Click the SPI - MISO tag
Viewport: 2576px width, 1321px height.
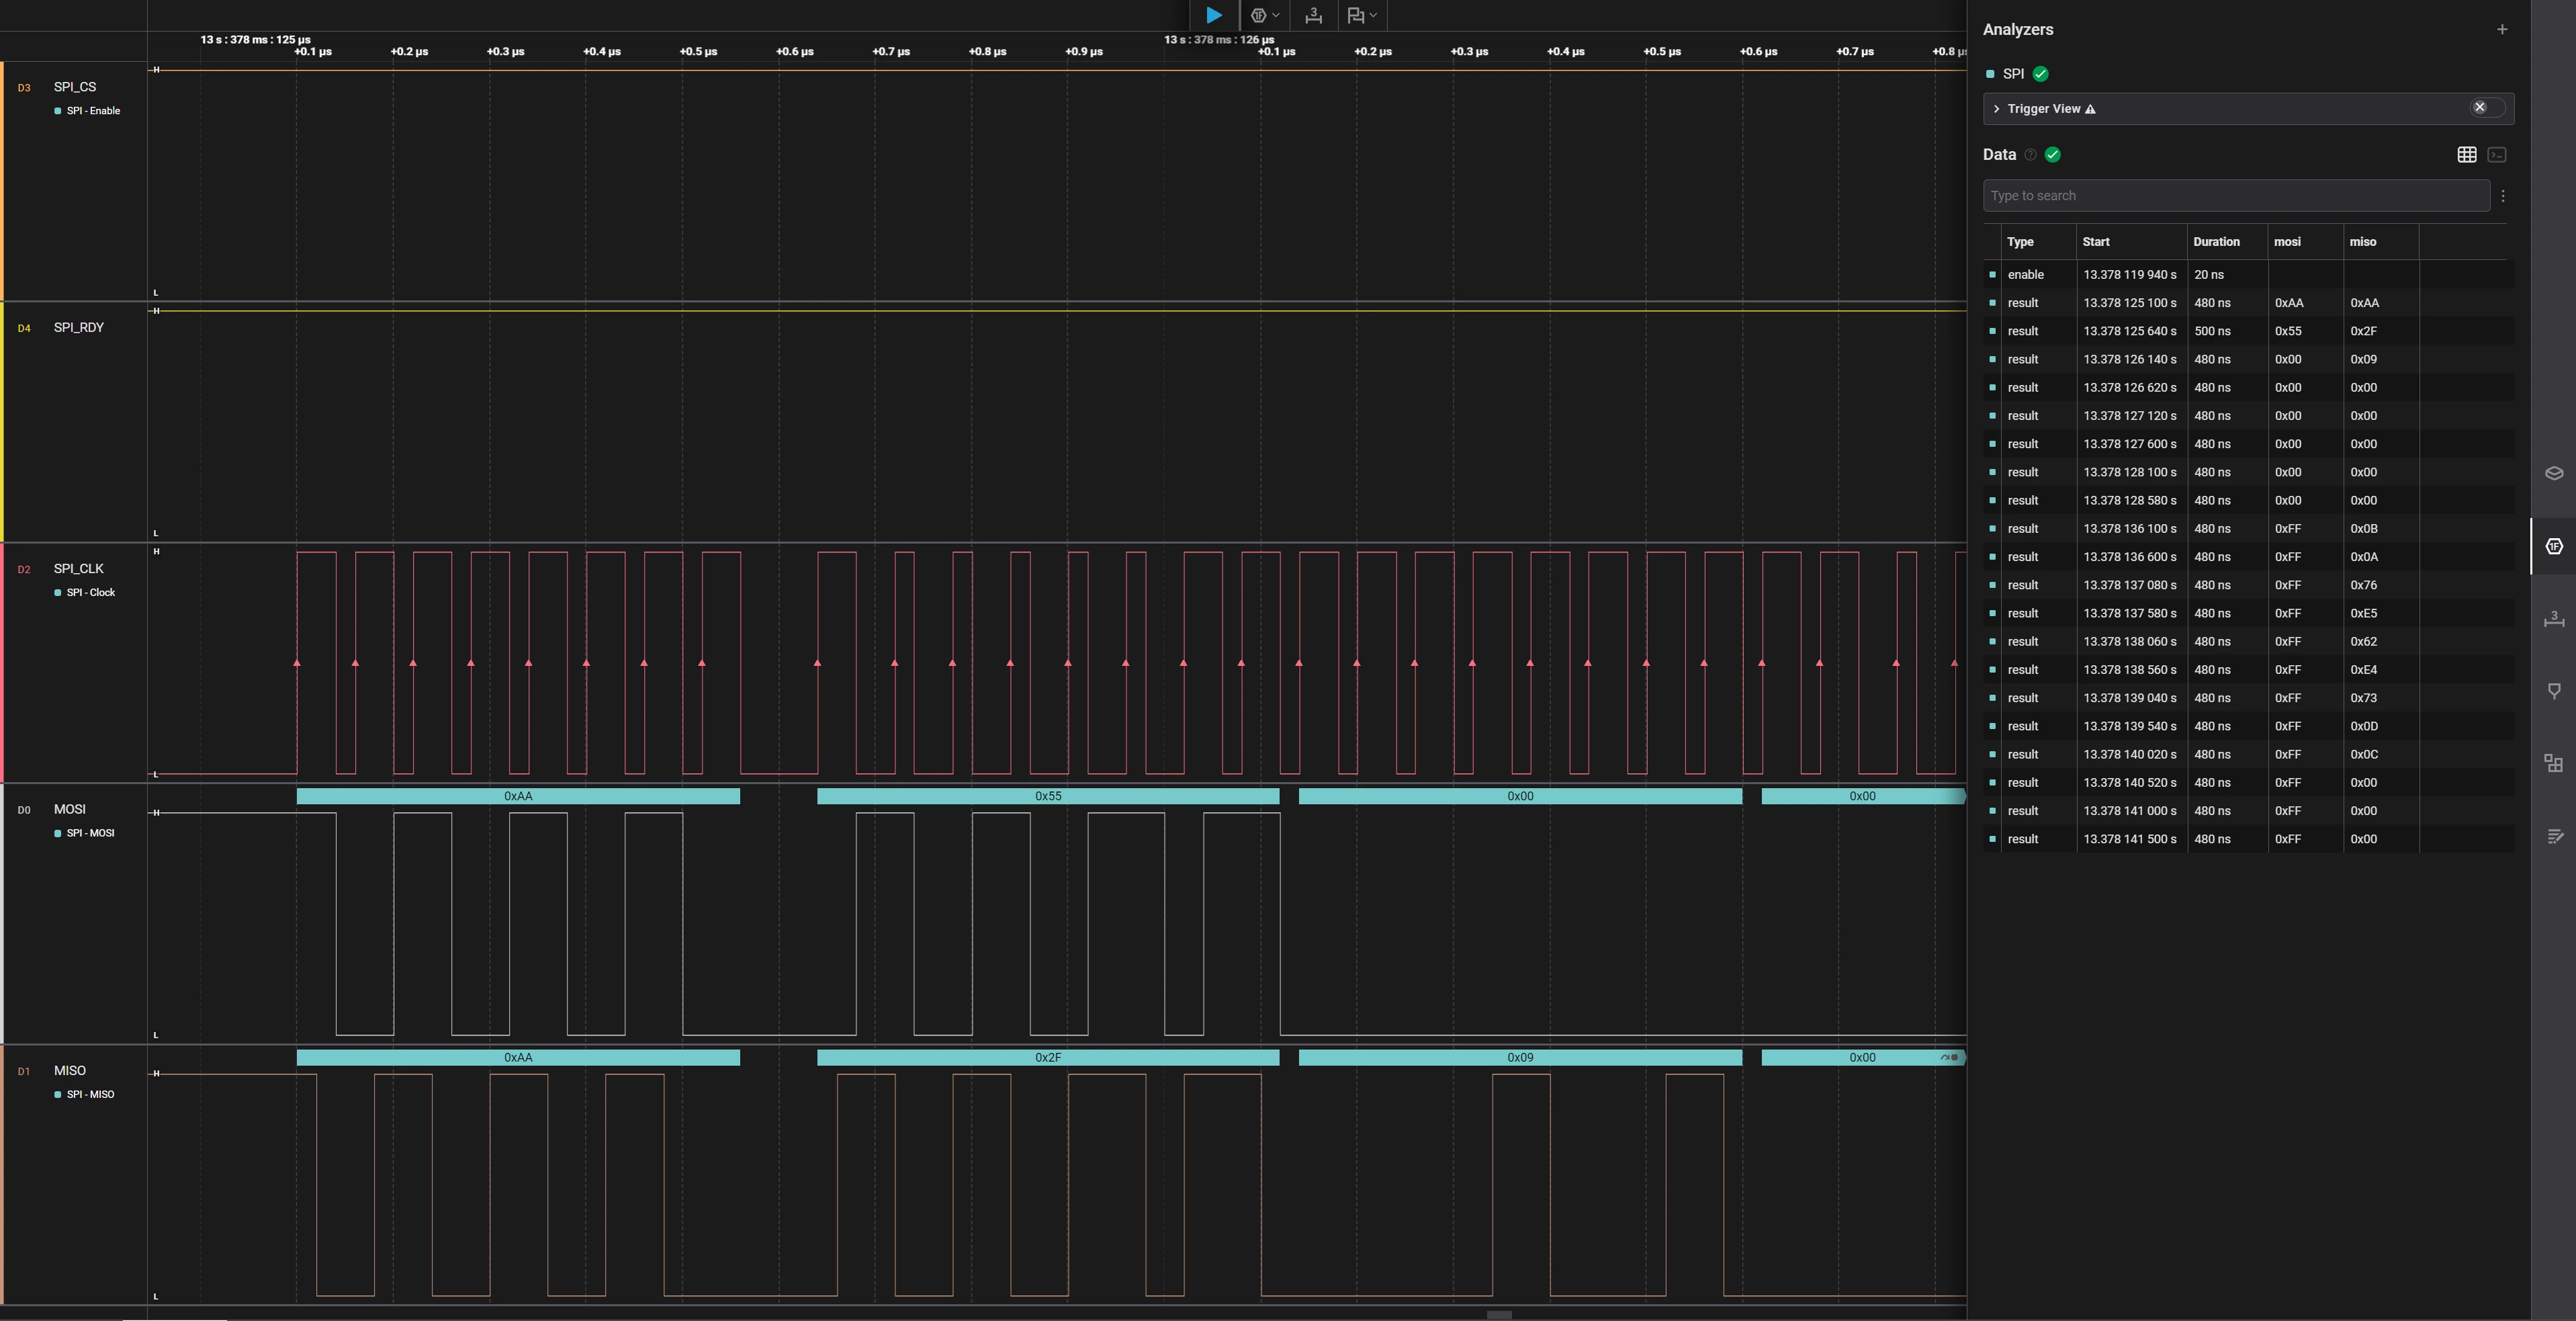(84, 1094)
